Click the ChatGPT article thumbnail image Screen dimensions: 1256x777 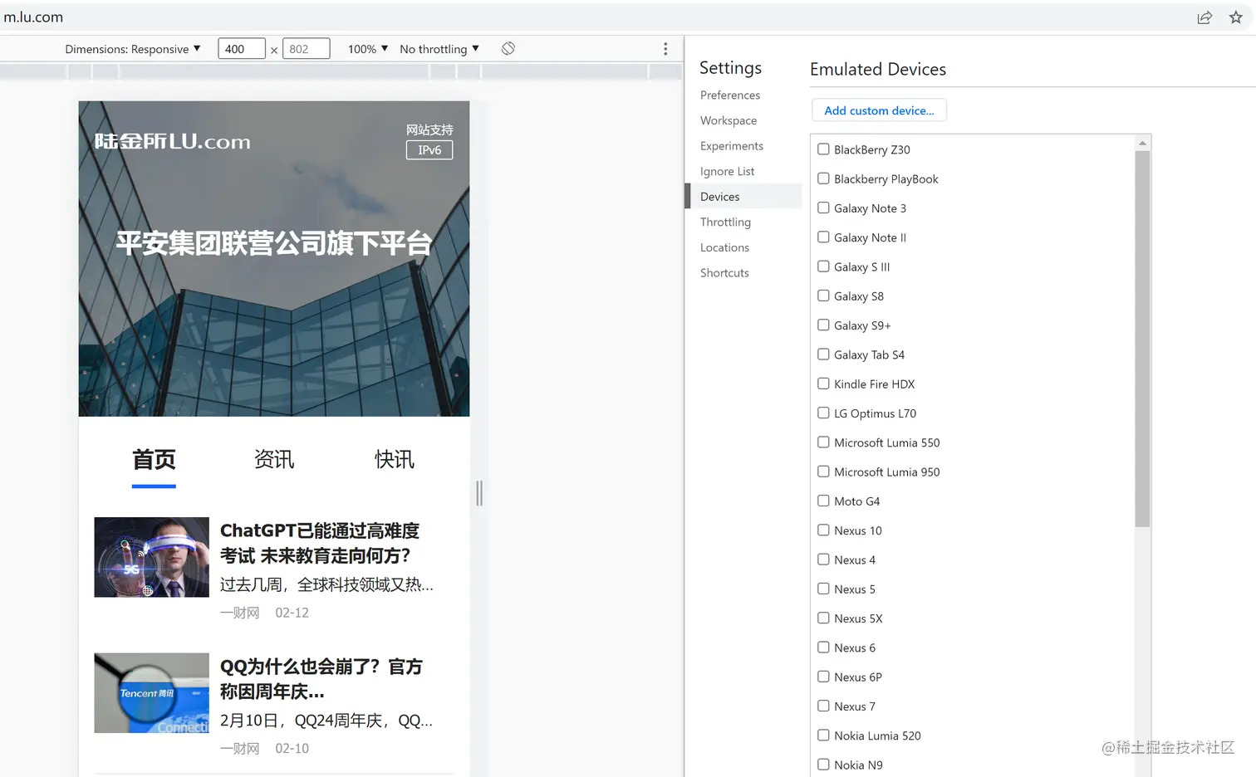click(x=151, y=557)
